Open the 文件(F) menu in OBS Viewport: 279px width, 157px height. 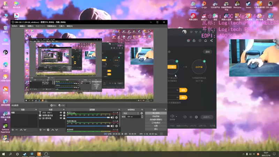(x=14, y=26)
